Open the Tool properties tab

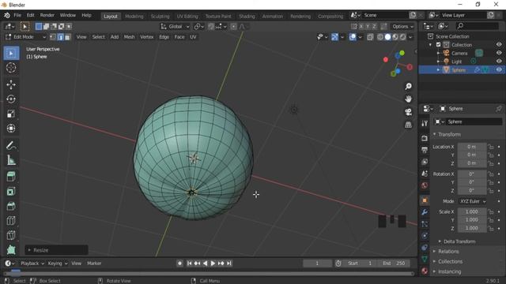tap(425, 123)
